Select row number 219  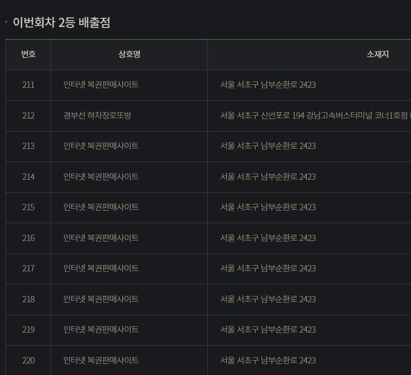28,330
